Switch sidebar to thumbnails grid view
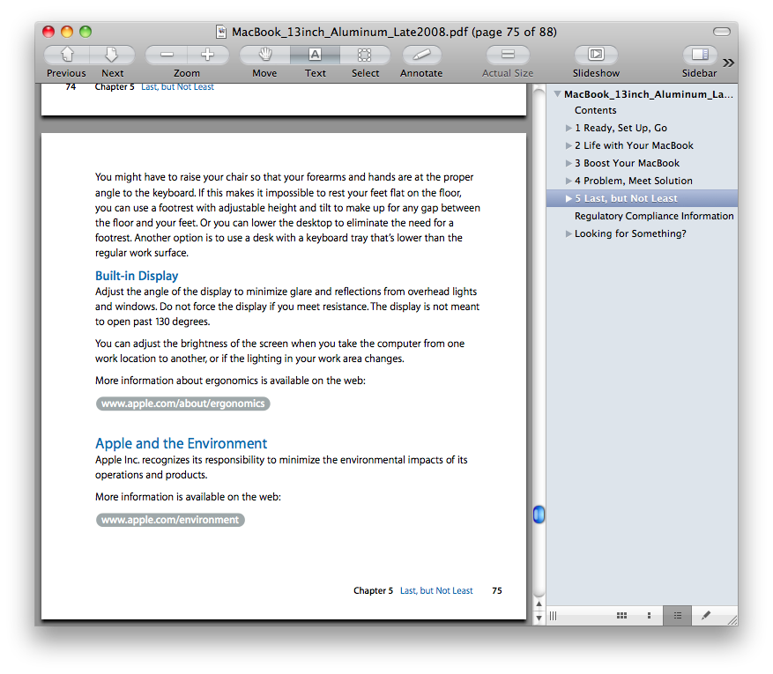 pos(621,615)
